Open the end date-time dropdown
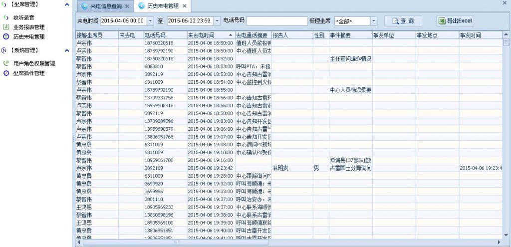The image size is (511, 247). point(217,21)
